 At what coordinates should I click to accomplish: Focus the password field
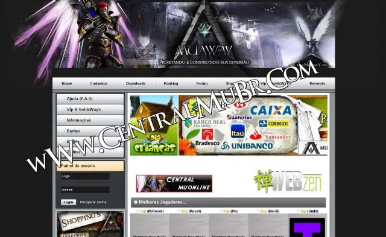click(x=85, y=190)
